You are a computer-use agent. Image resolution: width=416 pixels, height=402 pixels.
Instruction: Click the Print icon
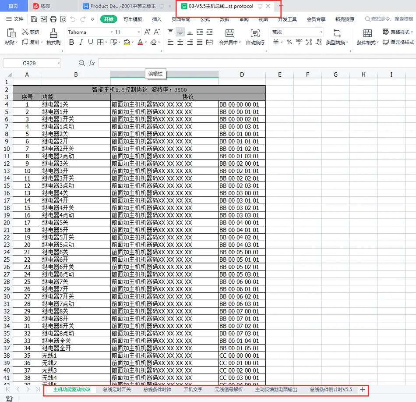pyautogui.click(x=53, y=19)
